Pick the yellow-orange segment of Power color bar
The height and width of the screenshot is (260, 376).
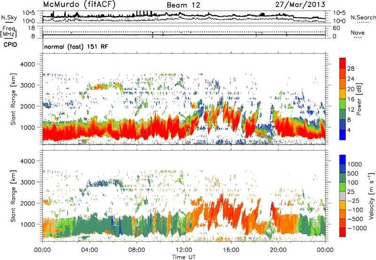343,94
